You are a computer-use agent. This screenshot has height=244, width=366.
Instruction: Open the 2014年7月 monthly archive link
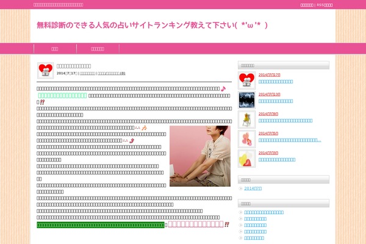[253, 188]
